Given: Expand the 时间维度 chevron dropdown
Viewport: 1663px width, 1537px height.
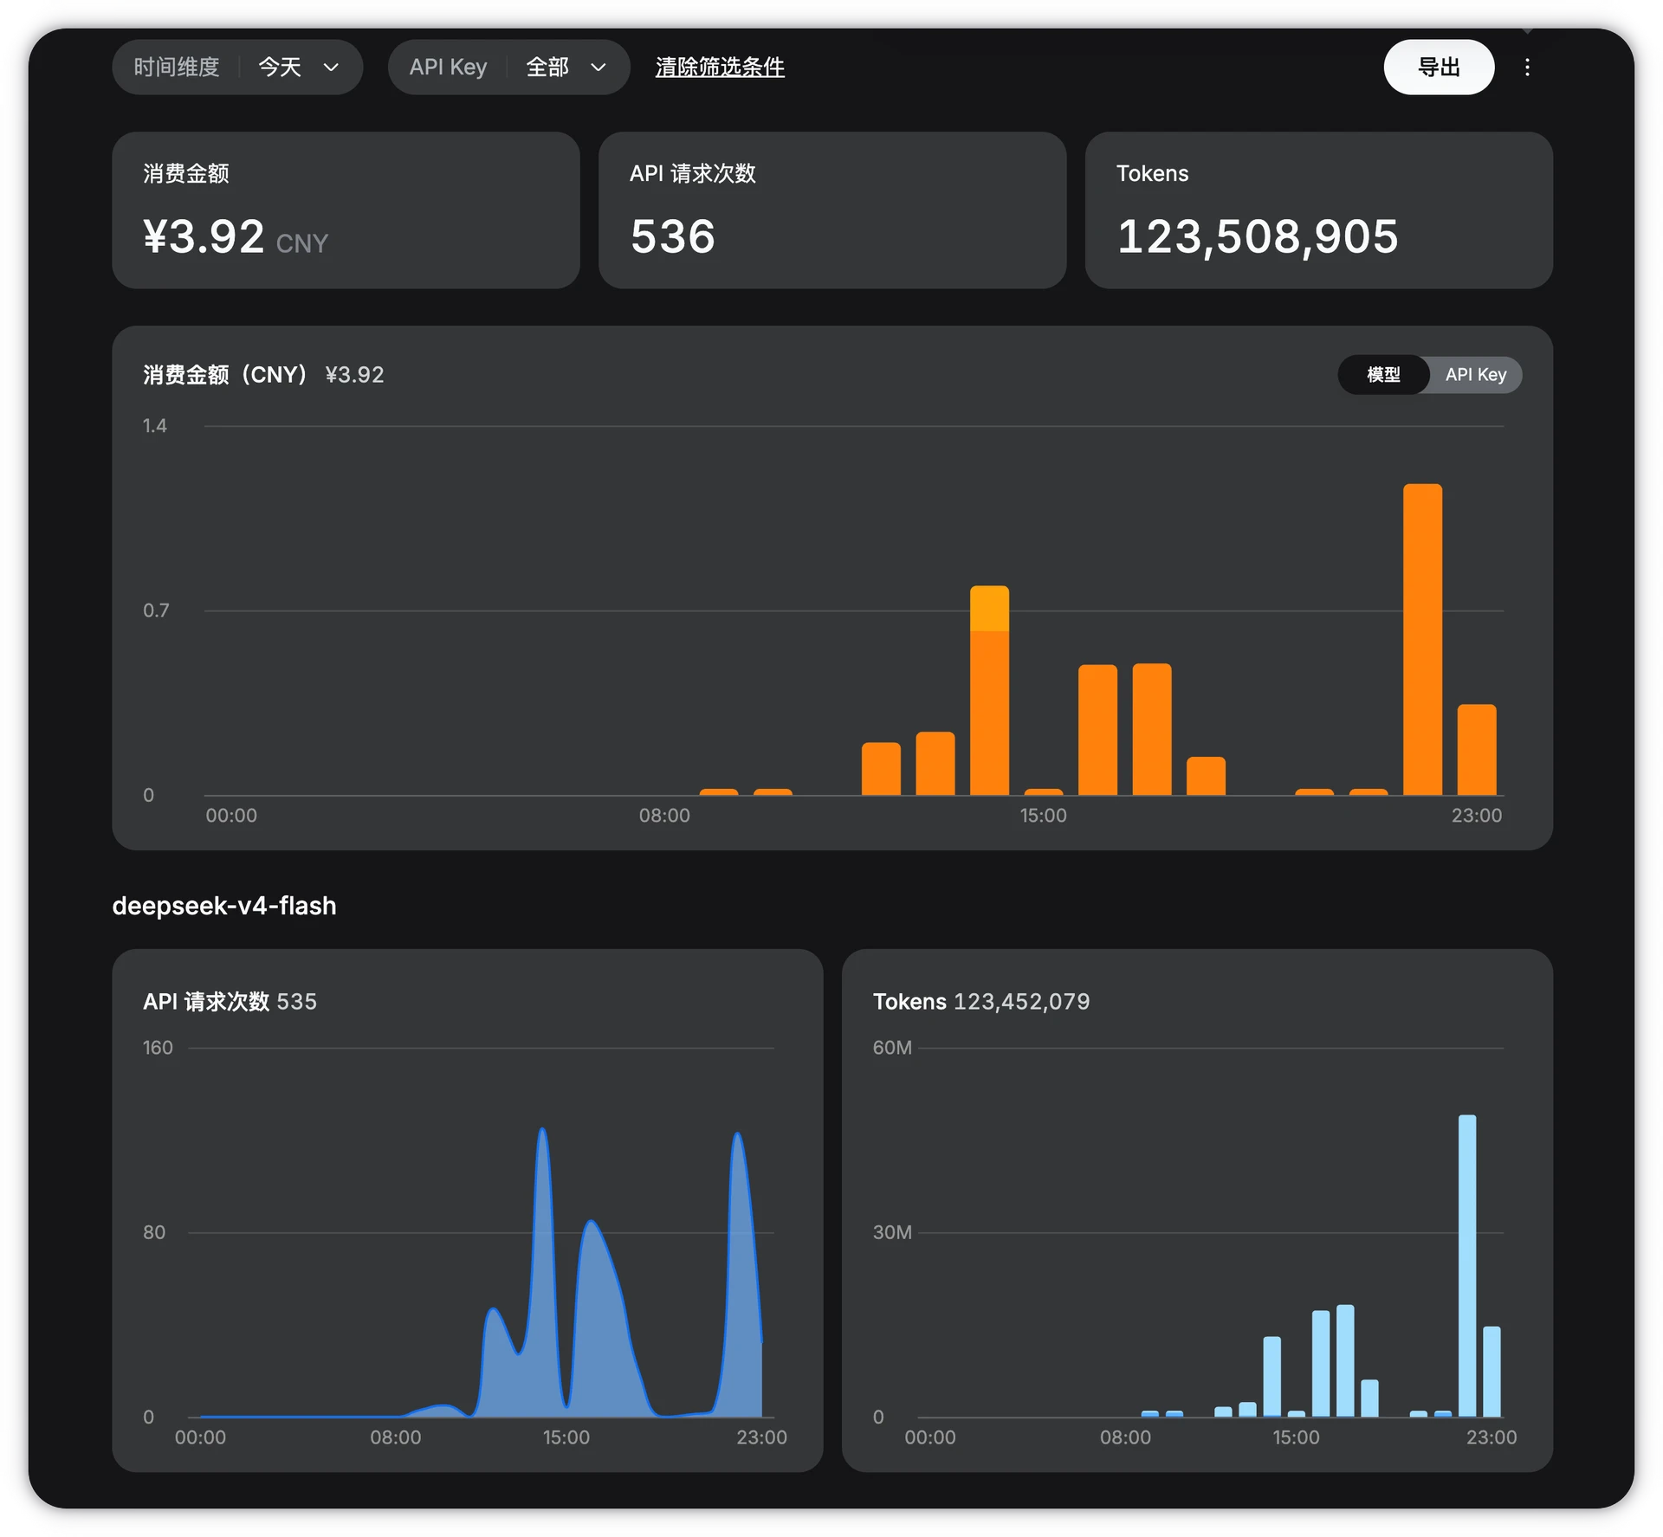Looking at the screenshot, I should tap(331, 67).
